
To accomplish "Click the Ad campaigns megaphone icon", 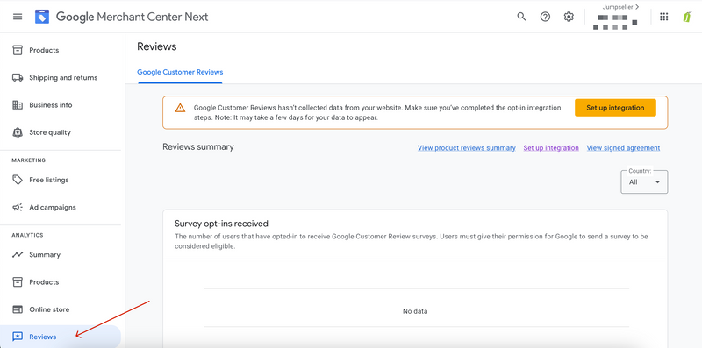I will pyautogui.click(x=18, y=207).
